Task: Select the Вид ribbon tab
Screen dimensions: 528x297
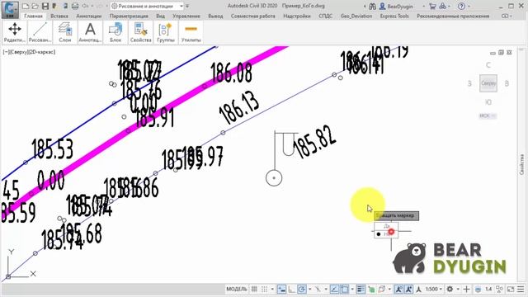Action: [161, 16]
